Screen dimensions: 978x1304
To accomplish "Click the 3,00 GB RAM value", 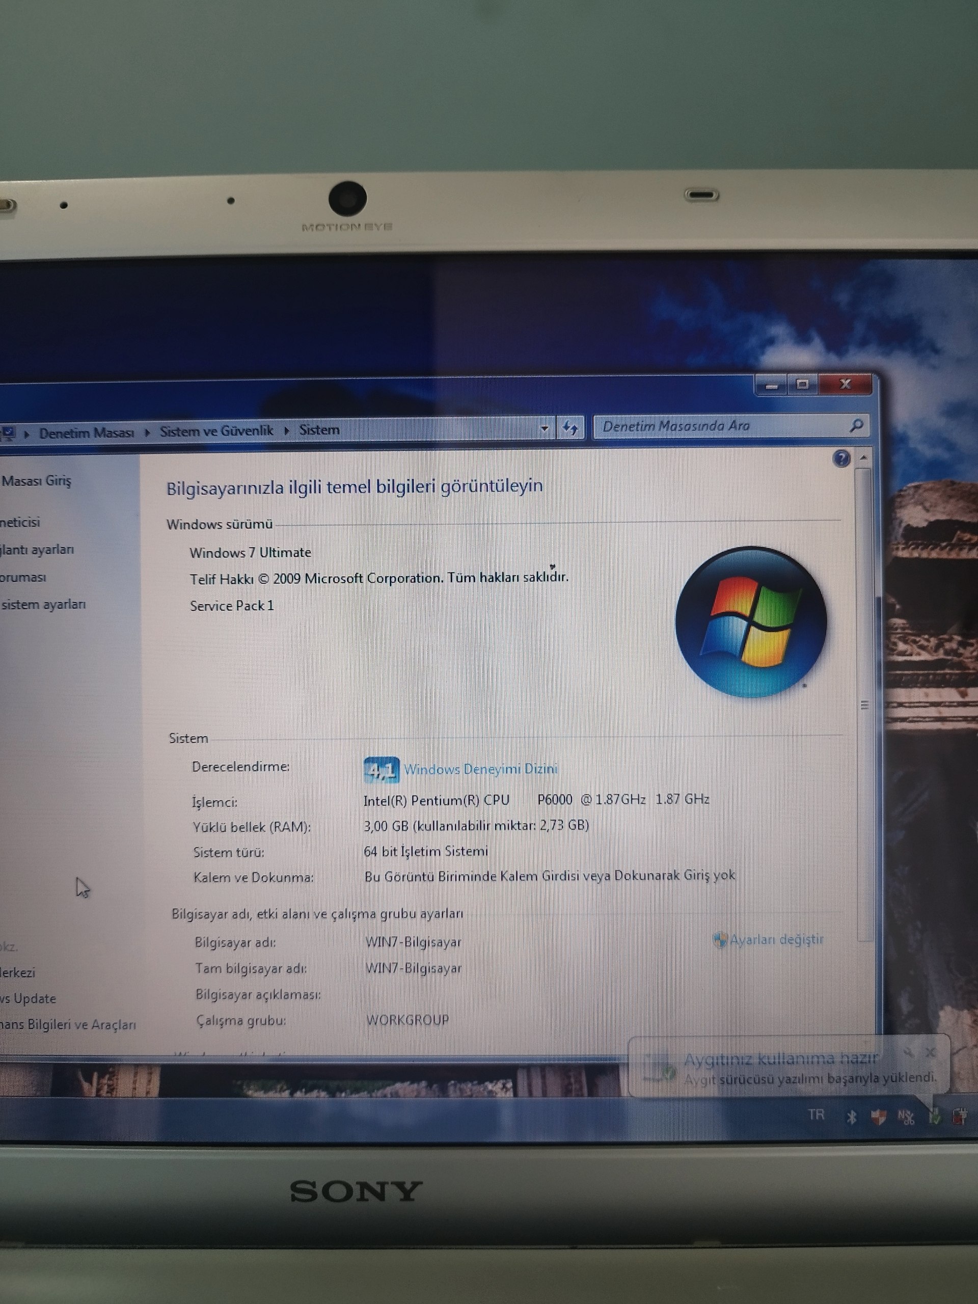I will point(476,825).
